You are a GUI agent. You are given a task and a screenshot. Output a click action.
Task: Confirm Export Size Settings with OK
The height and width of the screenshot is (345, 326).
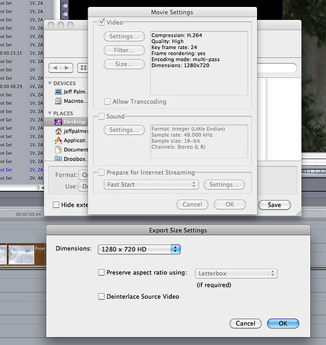tap(283, 324)
